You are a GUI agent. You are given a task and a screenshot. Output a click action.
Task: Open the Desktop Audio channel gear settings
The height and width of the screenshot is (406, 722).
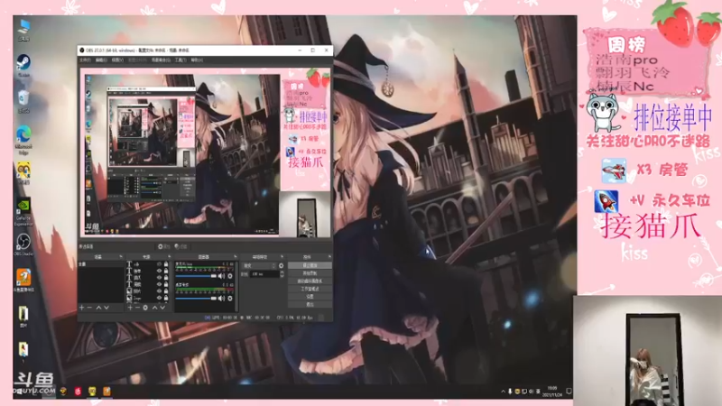[x=230, y=299]
